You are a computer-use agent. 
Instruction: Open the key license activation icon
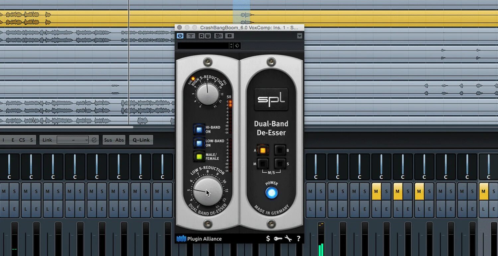pyautogui.click(x=278, y=238)
